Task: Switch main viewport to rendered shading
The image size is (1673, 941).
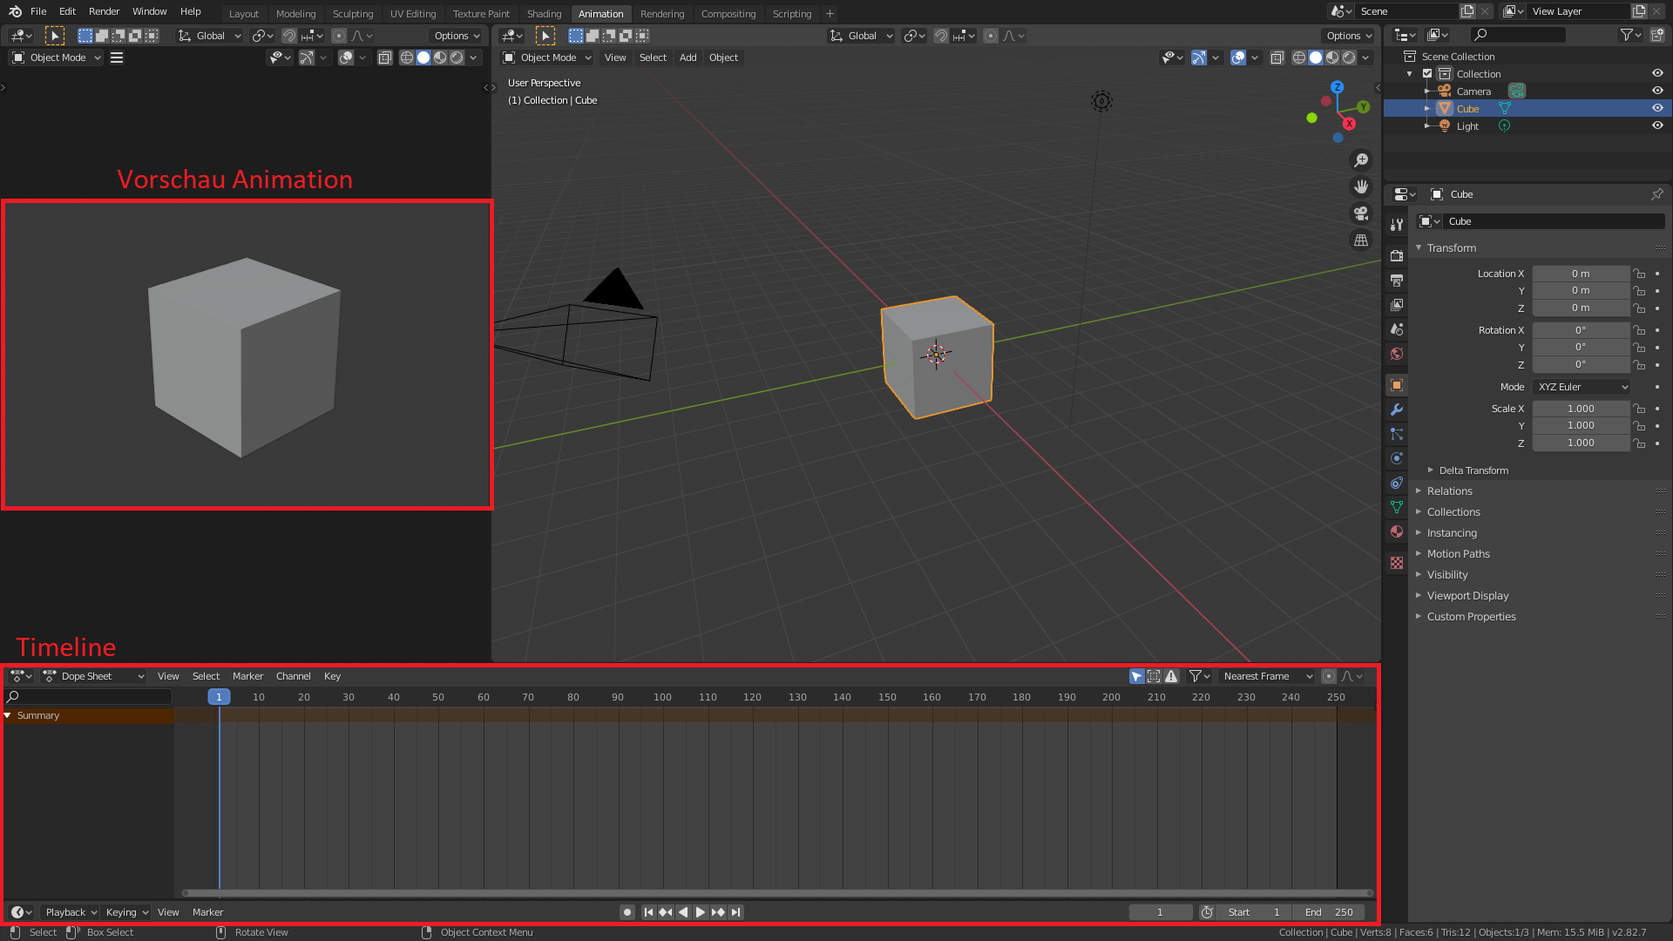Action: 1349,58
